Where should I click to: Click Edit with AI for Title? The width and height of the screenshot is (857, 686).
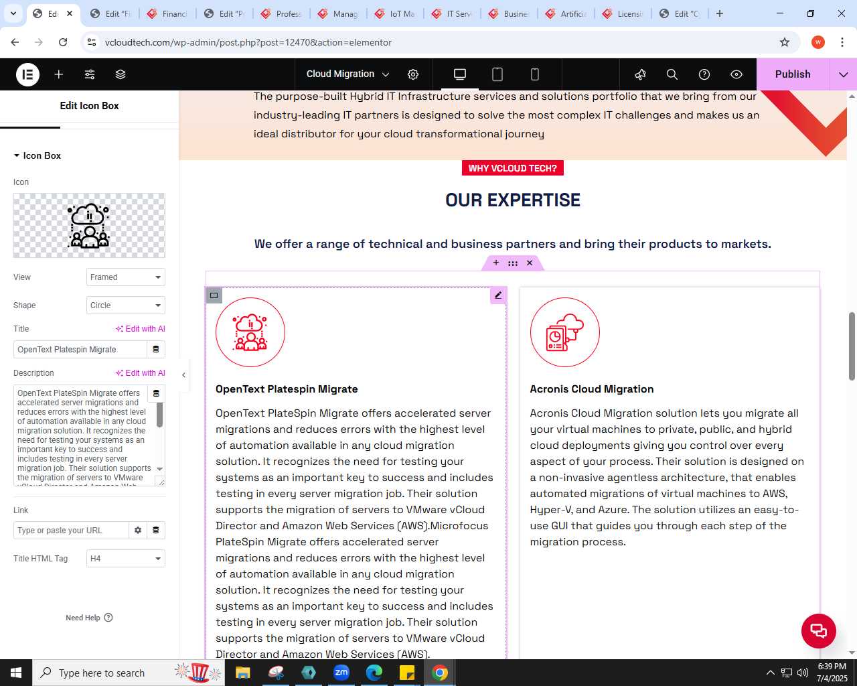tap(140, 329)
